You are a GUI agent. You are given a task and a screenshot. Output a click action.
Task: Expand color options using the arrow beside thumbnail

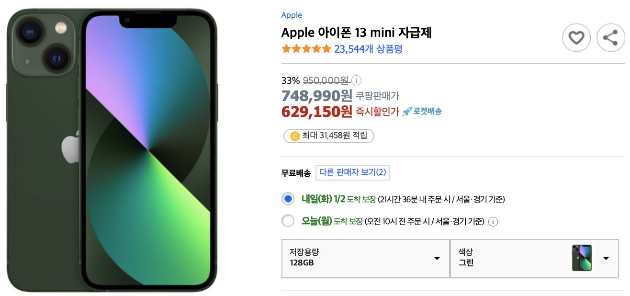[606, 259]
